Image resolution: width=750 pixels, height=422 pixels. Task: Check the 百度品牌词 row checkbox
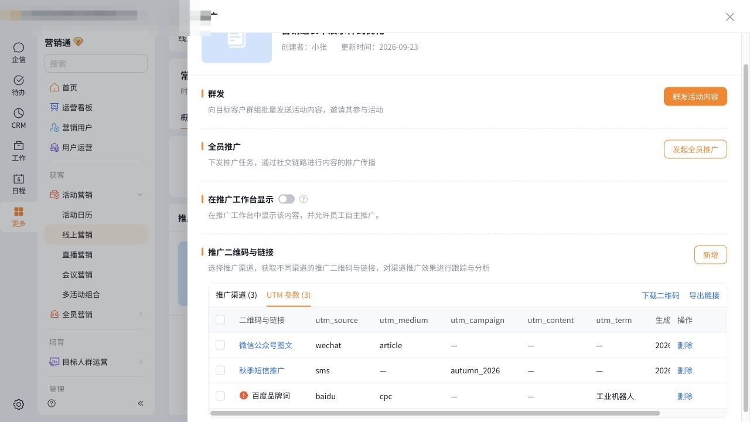pyautogui.click(x=220, y=396)
